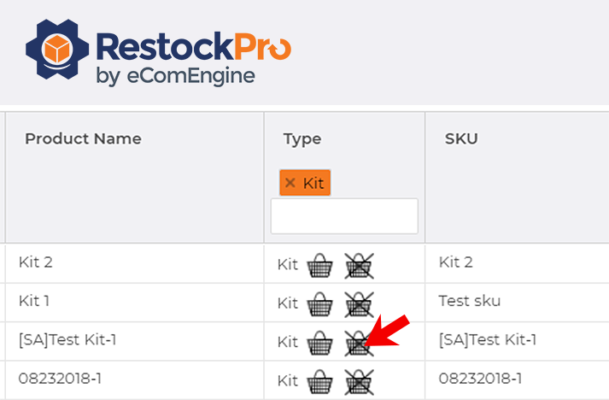Click crossed-out basket icon for [SA]Test Kit-1

point(359,343)
